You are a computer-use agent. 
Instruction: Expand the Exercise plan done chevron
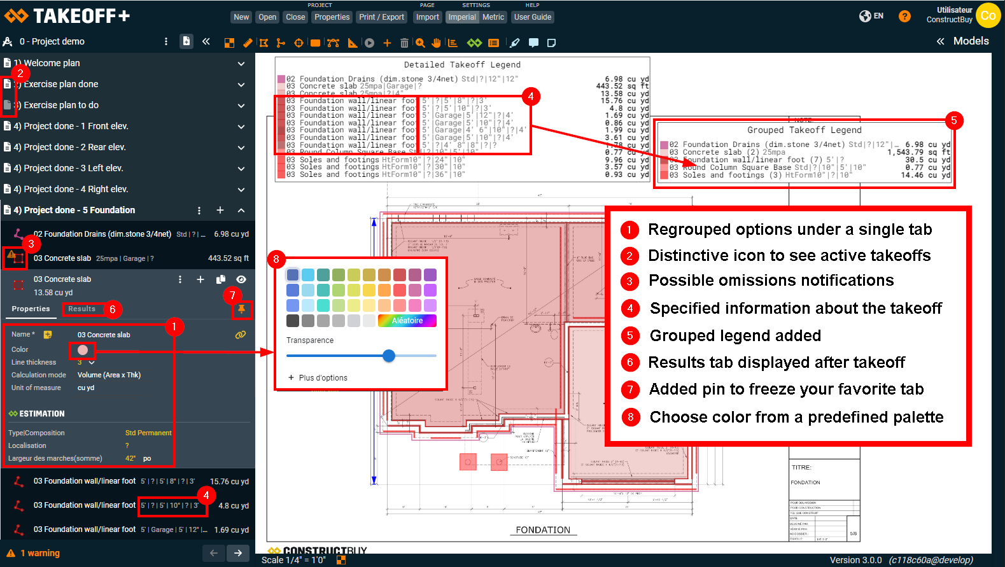(241, 85)
